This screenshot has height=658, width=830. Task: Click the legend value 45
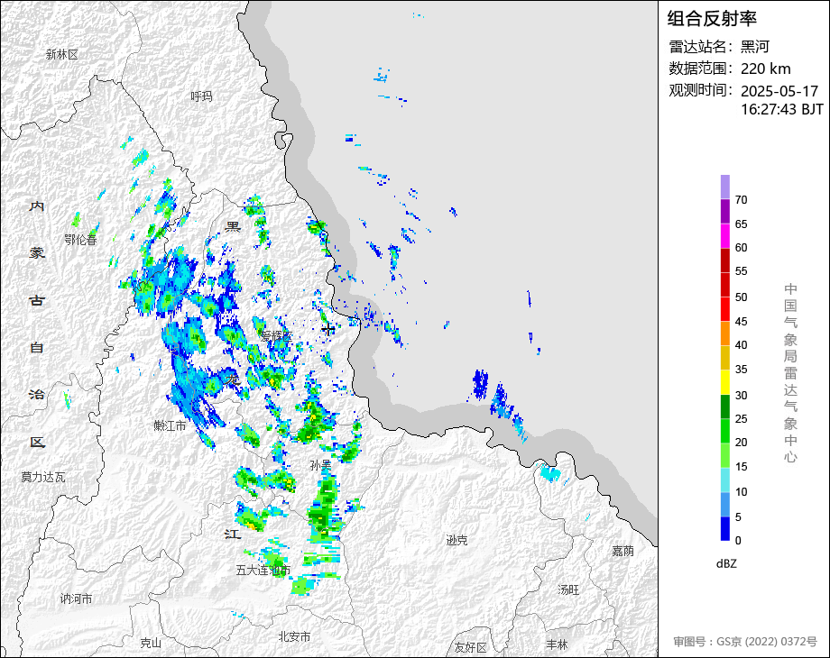coord(741,322)
